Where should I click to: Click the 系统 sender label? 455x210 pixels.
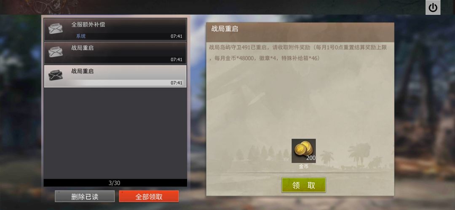(81, 36)
